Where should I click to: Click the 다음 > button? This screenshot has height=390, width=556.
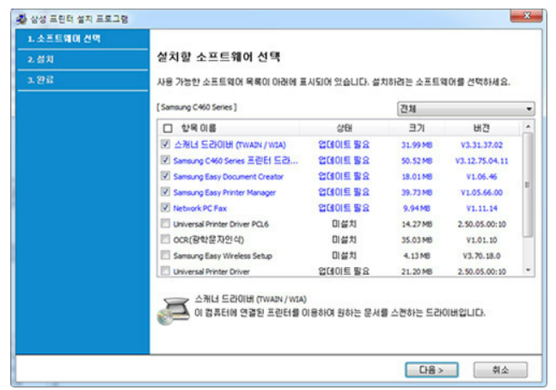tap(431, 370)
